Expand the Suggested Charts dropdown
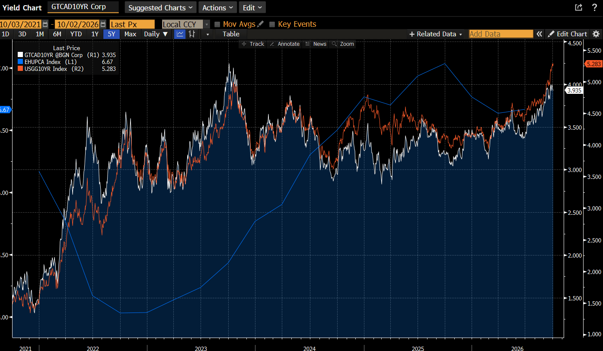Screen dimensions: 603x351 tap(160, 7)
